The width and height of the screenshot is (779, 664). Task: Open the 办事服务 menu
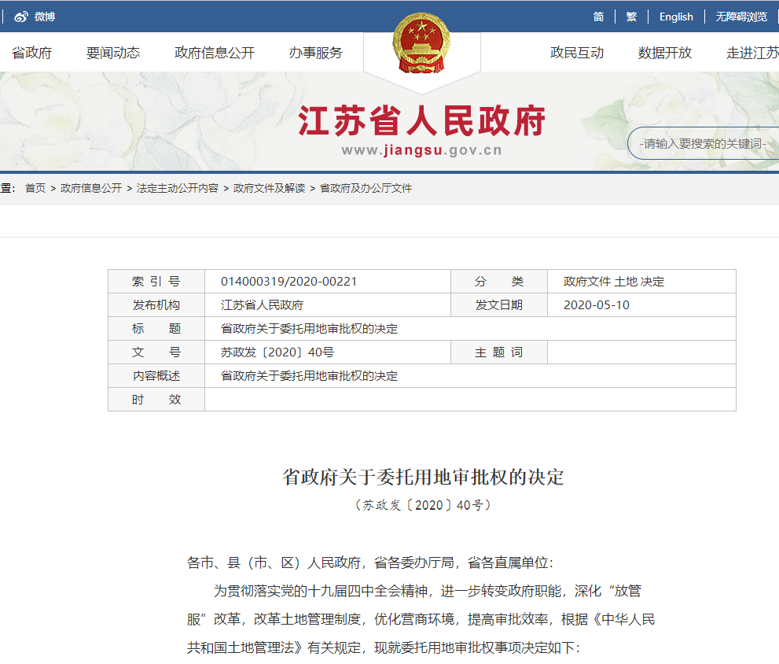[x=316, y=53]
